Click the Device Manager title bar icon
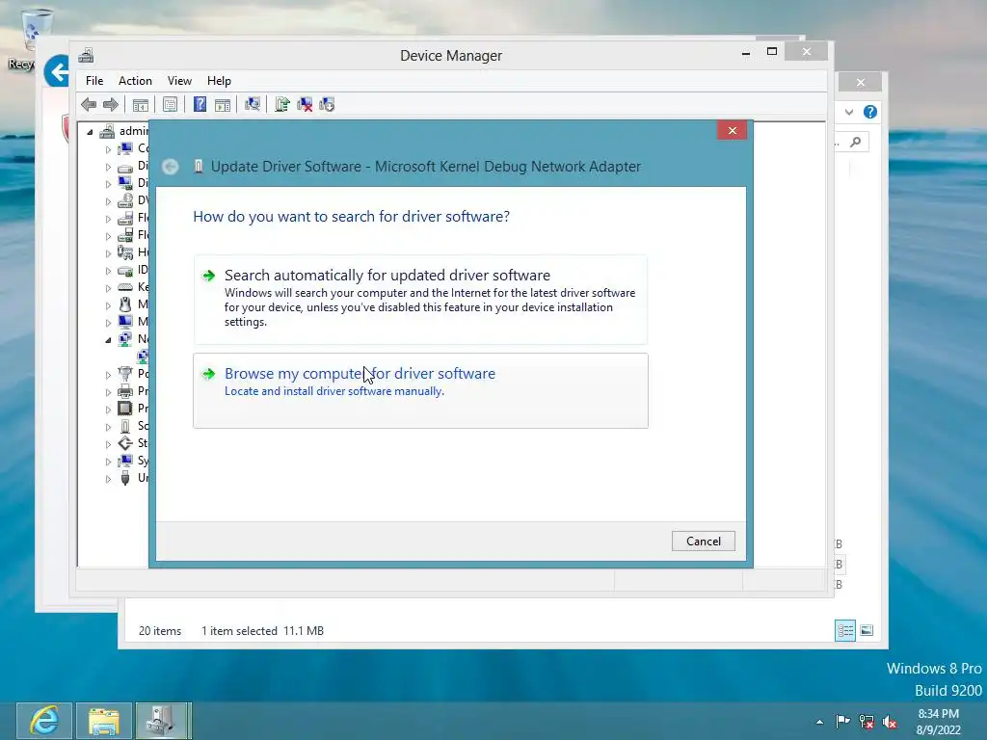The image size is (987, 740). [x=86, y=55]
